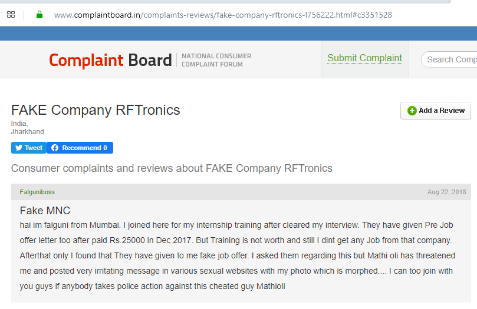Click the green plus icon beside Add a Review
Screen dimensions: 477x309
pos(412,111)
